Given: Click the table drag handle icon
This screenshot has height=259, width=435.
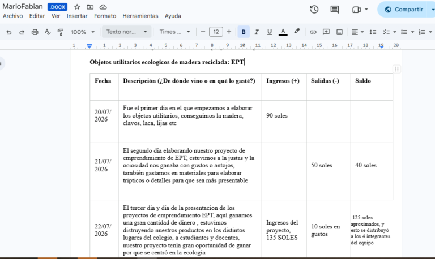Looking at the screenshot, I should click(x=396, y=69).
